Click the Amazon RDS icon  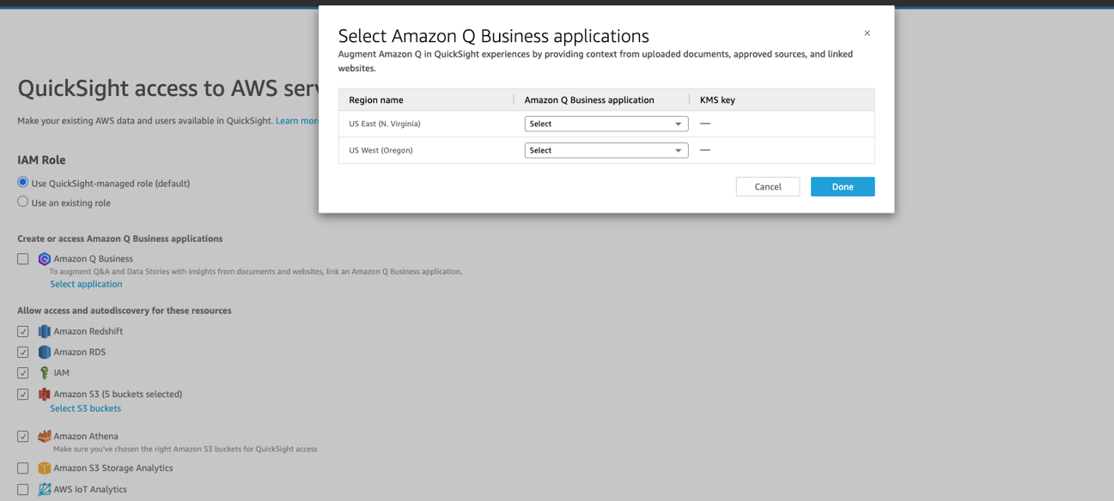click(45, 352)
